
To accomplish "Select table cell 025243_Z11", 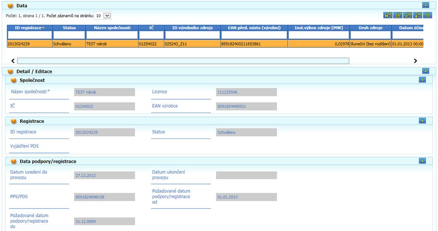I will [x=192, y=44].
